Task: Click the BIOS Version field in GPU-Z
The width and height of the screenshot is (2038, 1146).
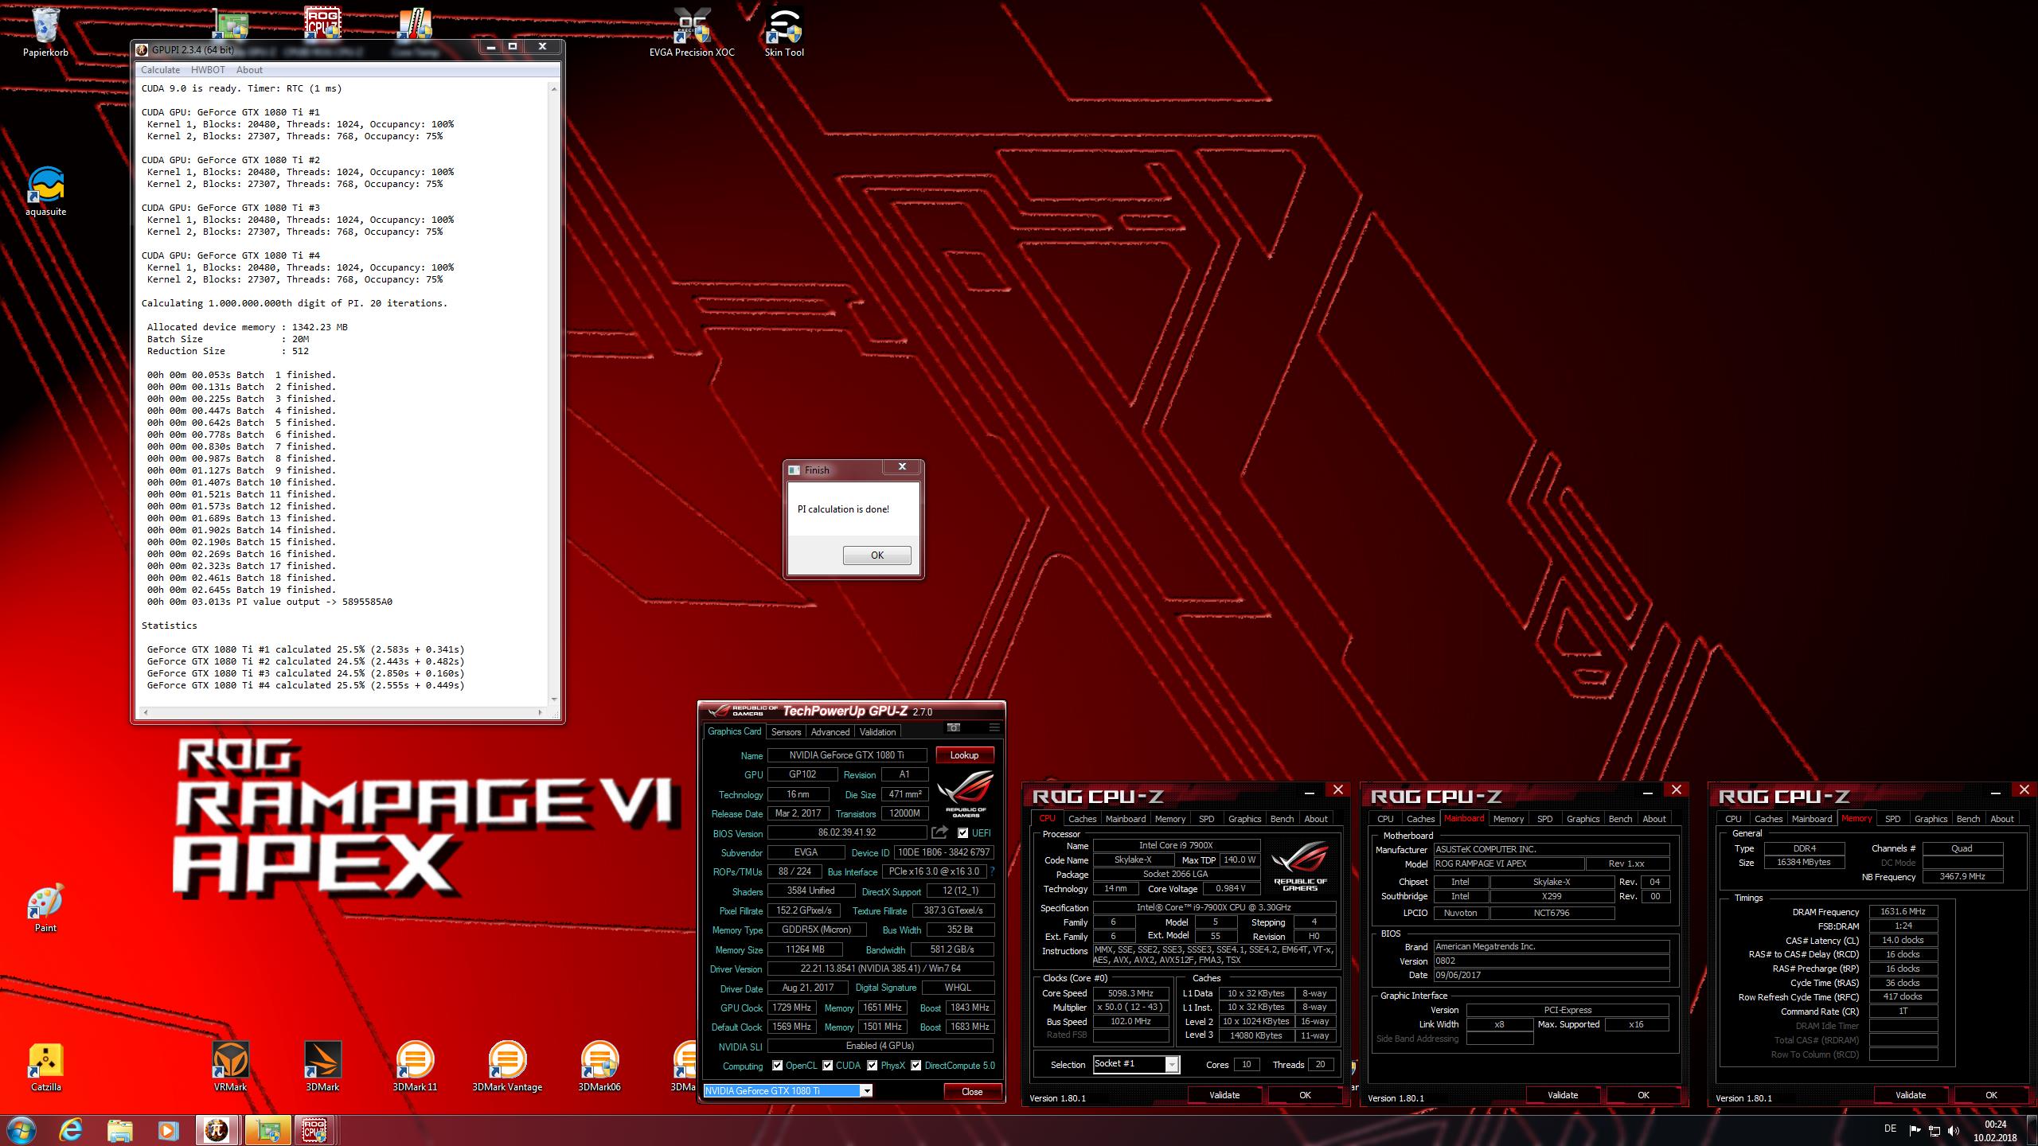Action: (847, 833)
